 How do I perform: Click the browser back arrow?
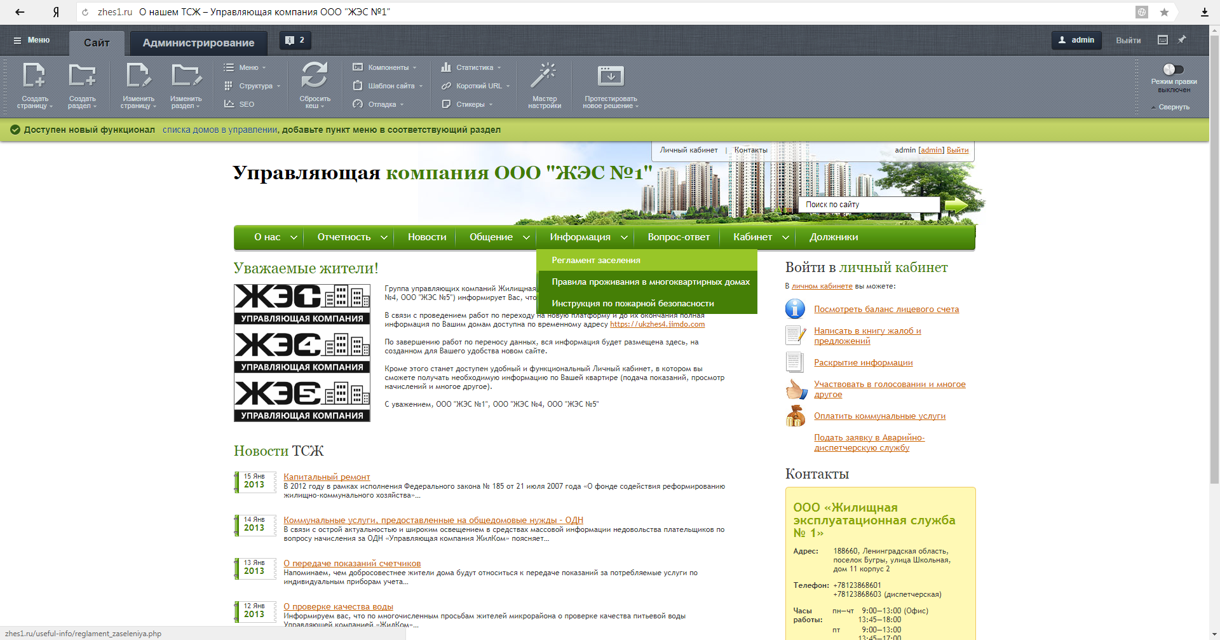(x=20, y=12)
